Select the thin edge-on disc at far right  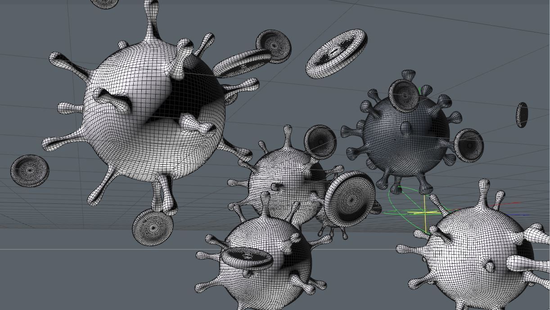tap(522, 115)
